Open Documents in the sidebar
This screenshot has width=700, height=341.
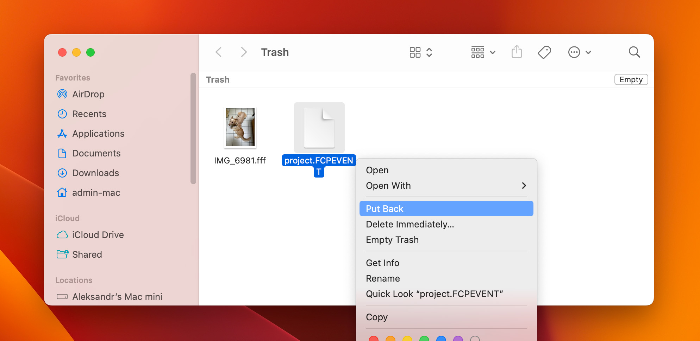point(89,153)
